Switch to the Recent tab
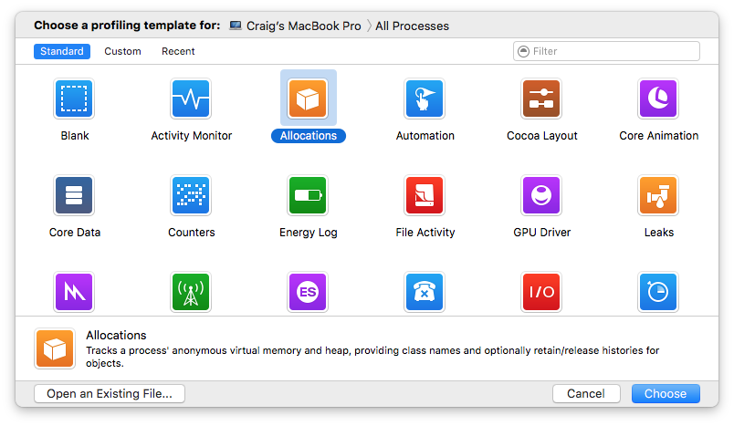Screen dimensions: 734x426 [x=178, y=51]
